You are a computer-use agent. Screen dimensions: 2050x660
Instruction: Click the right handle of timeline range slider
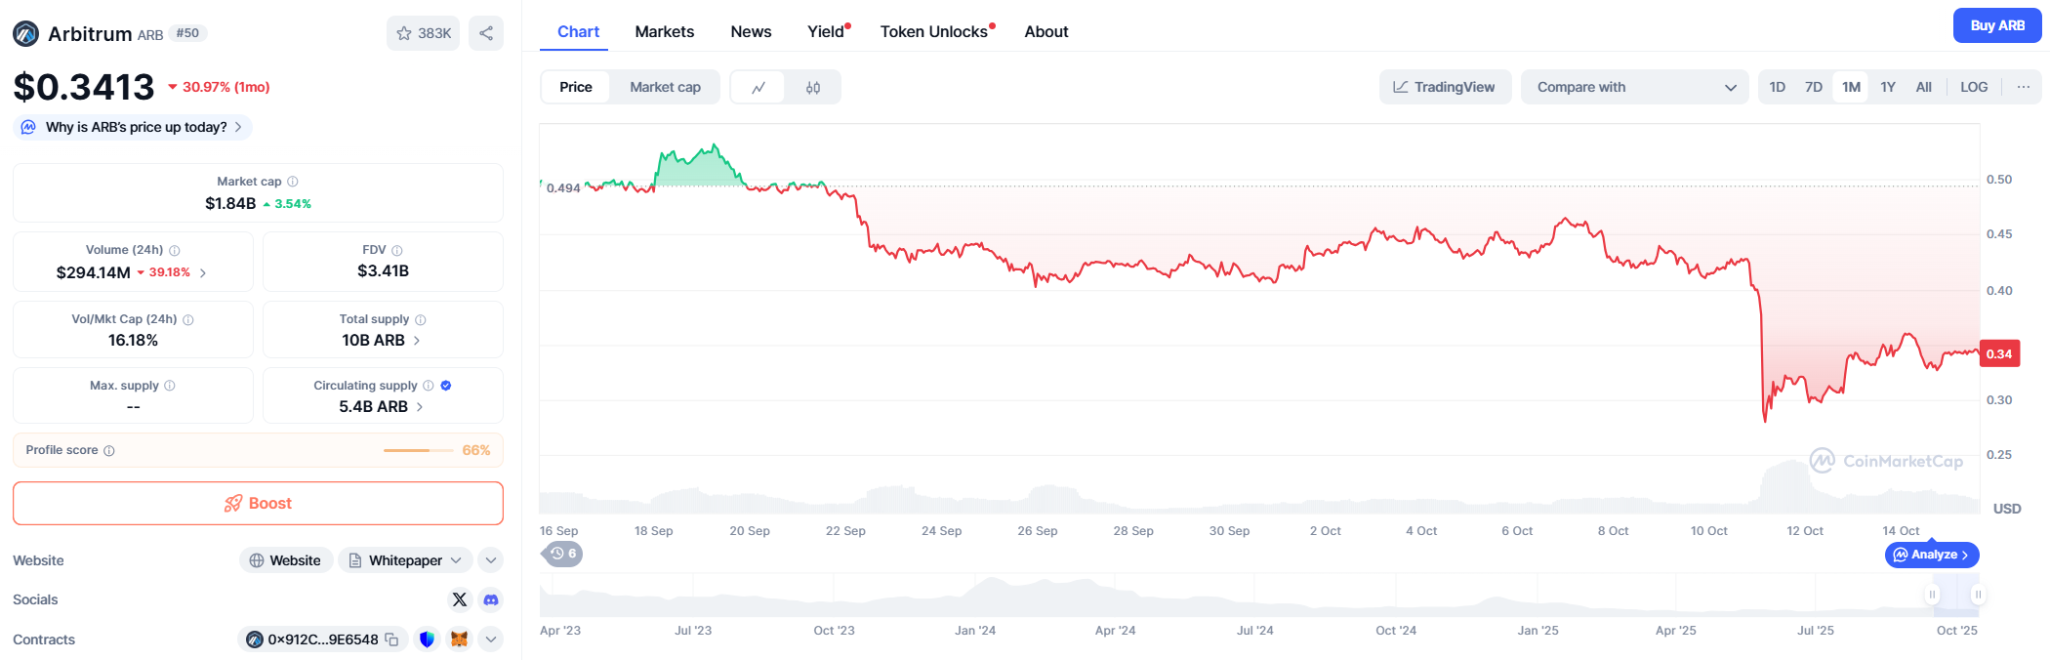[x=1978, y=595]
